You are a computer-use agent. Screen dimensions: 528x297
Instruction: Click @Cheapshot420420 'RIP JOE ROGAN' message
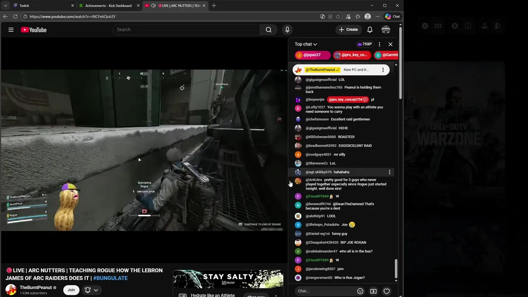(341, 243)
